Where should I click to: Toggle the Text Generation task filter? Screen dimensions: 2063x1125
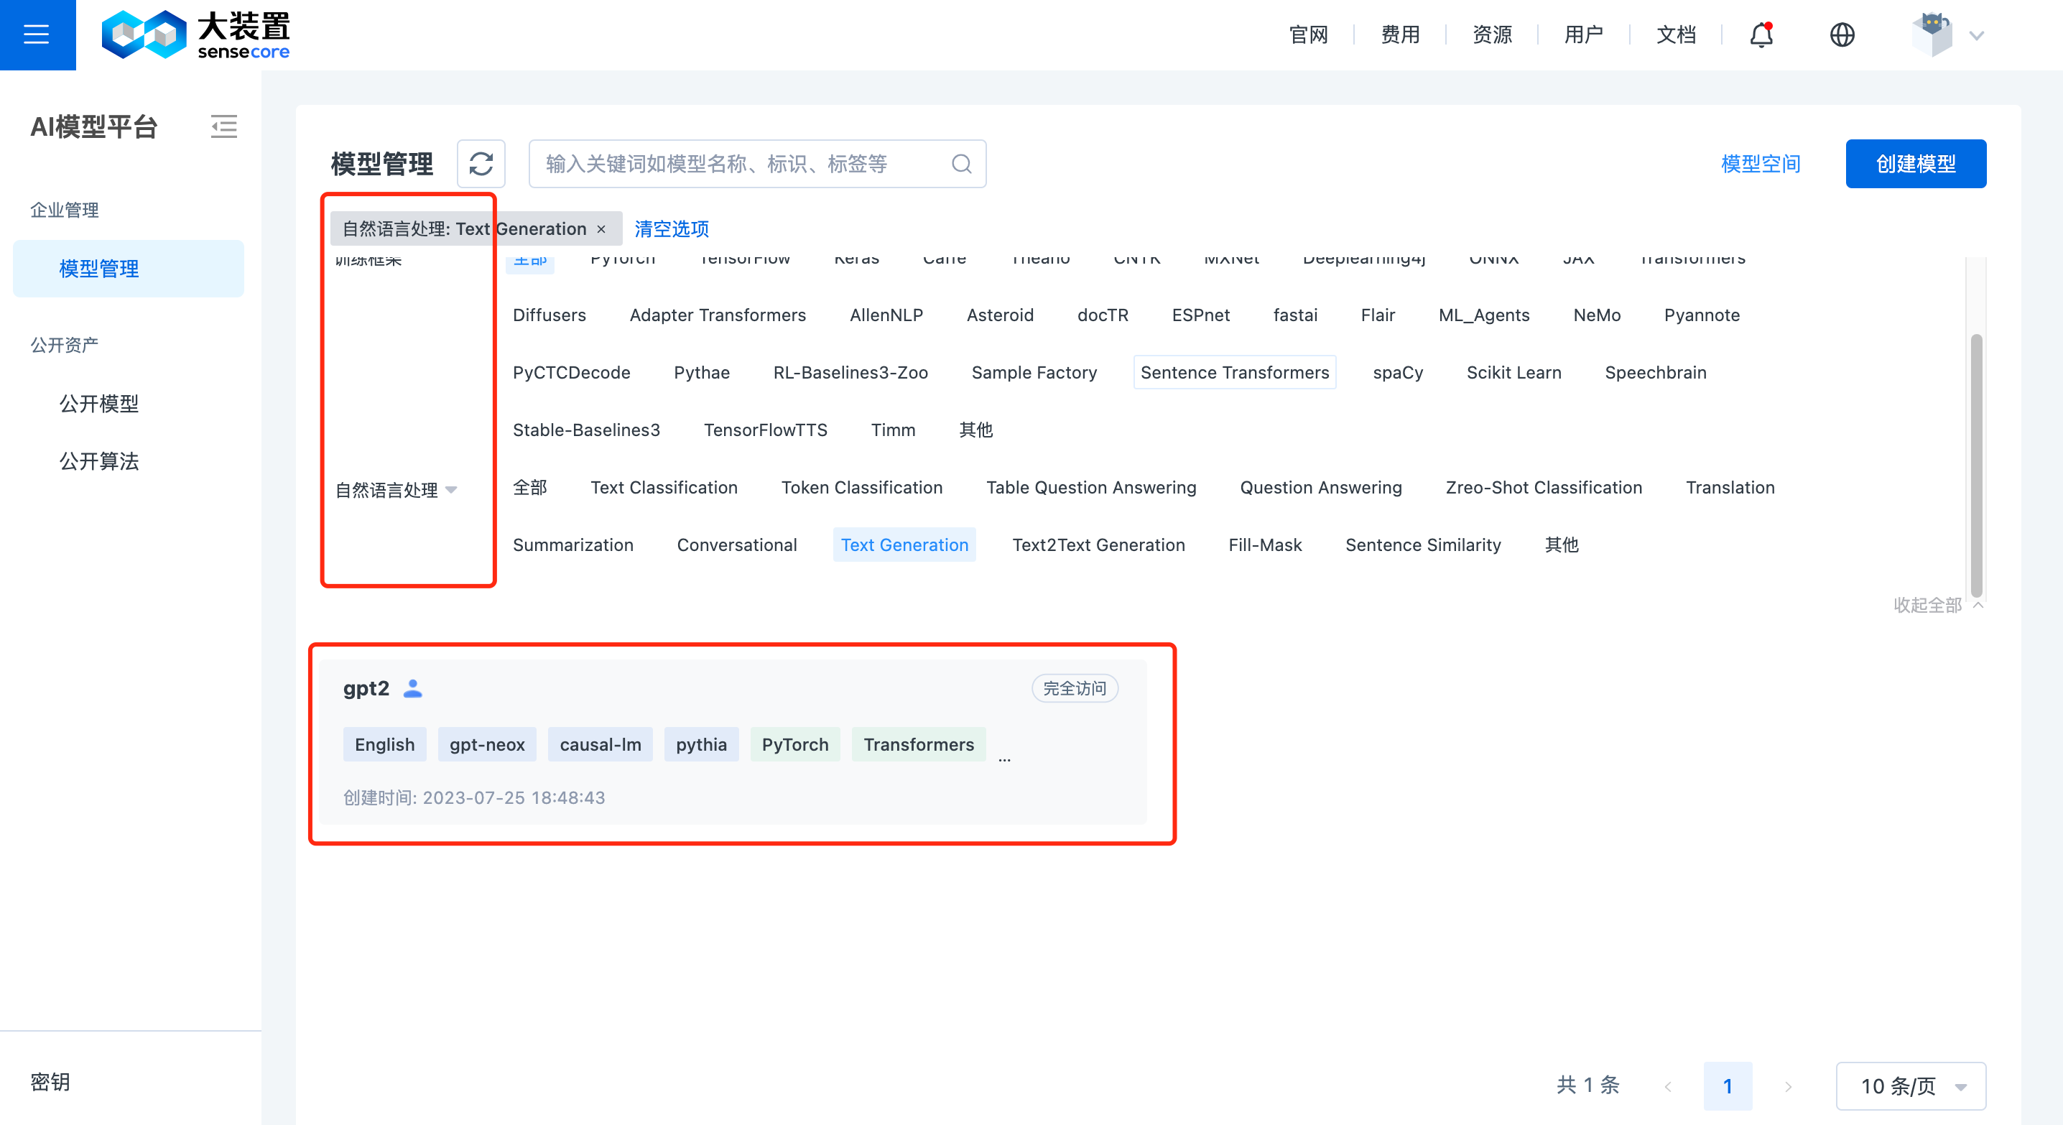click(904, 545)
